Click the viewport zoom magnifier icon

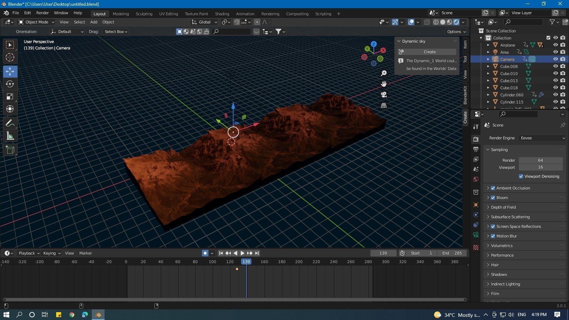pyautogui.click(x=384, y=73)
